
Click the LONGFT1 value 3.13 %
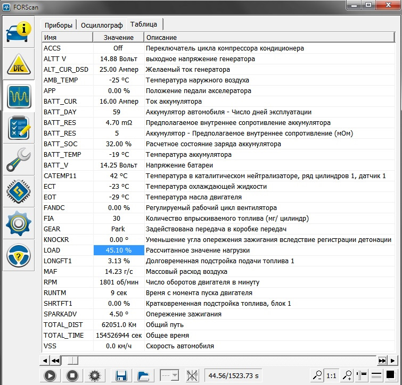(x=119, y=261)
